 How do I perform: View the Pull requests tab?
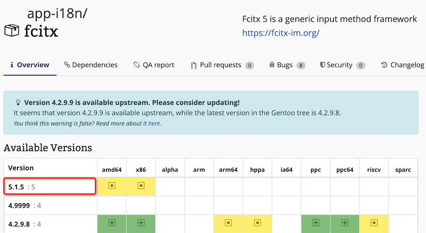222,65
